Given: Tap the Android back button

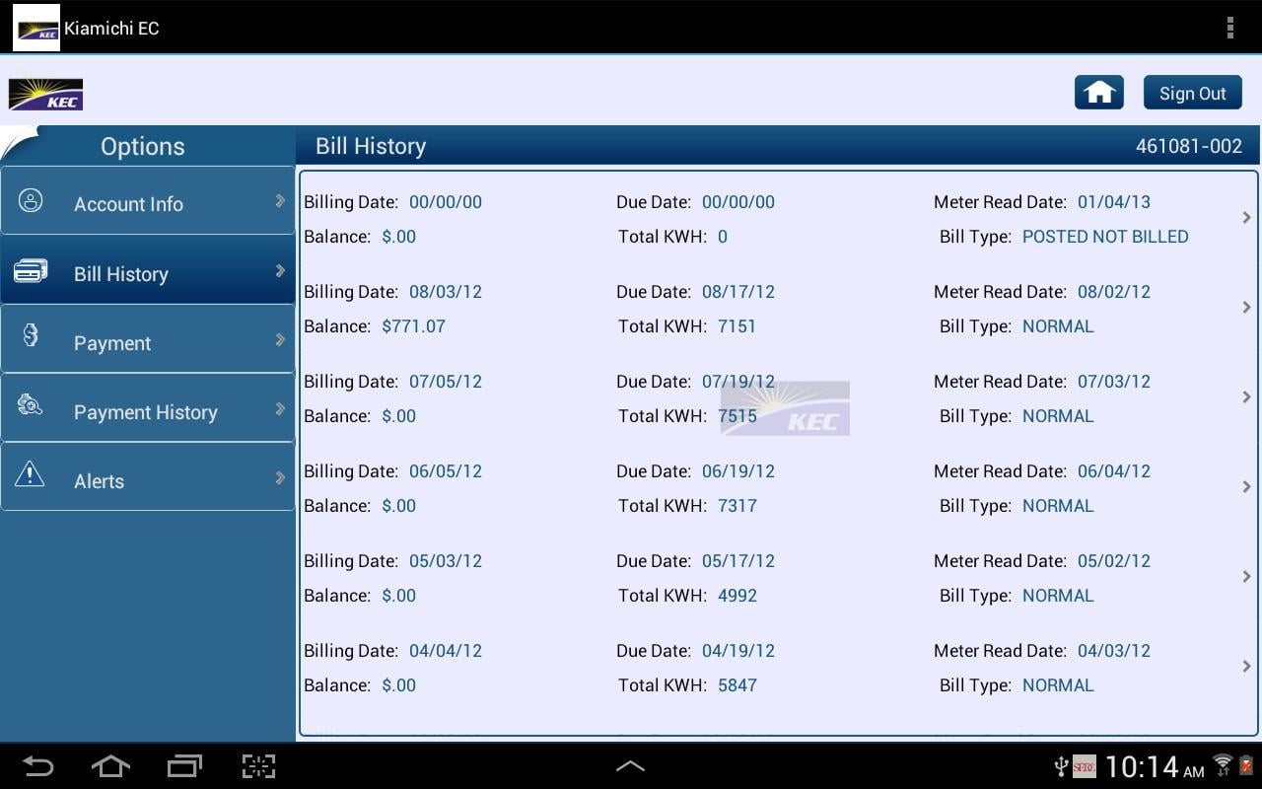Looking at the screenshot, I should coord(38,766).
